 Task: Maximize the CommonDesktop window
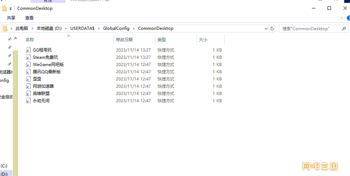point(329,8)
